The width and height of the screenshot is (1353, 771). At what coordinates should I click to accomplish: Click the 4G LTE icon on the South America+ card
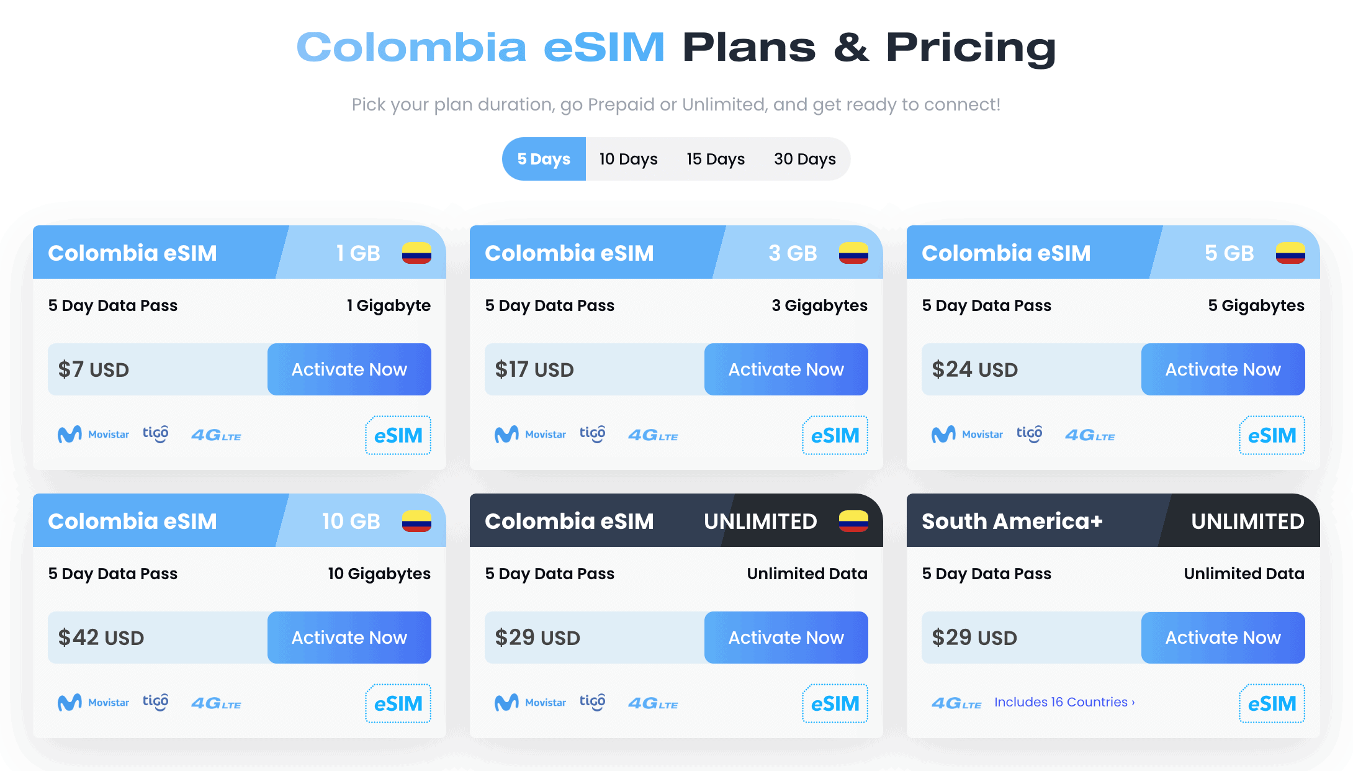click(x=956, y=703)
